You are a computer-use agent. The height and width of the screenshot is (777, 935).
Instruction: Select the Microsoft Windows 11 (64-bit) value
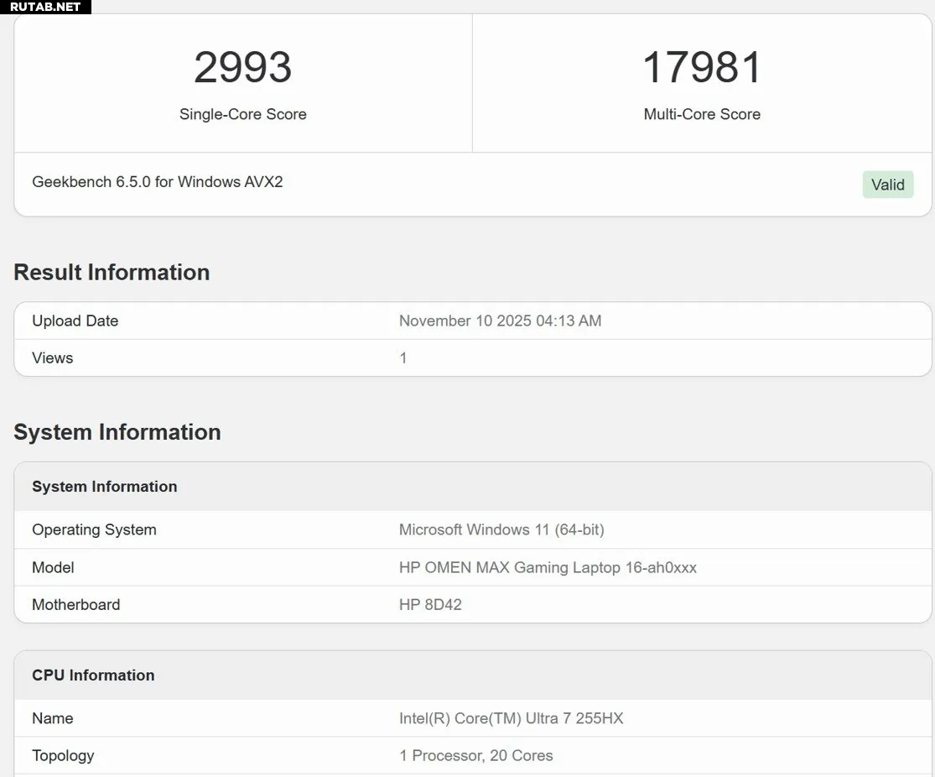pyautogui.click(x=501, y=529)
